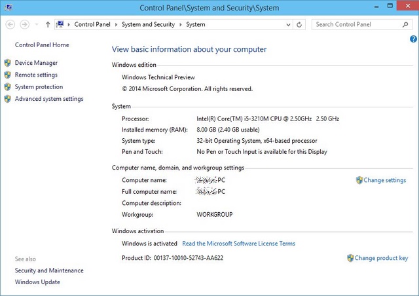419x296 pixels.
Task: Expand chevron after System and Security
Action: 181,25
